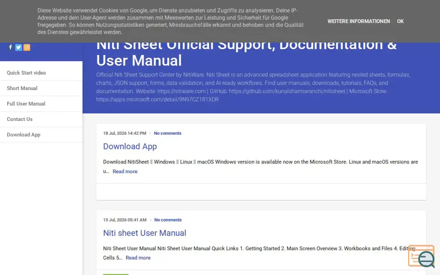Click Read more on User Manual post
440x275 pixels.
pyautogui.click(x=138, y=257)
